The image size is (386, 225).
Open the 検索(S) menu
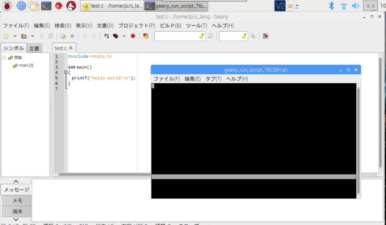(63, 26)
